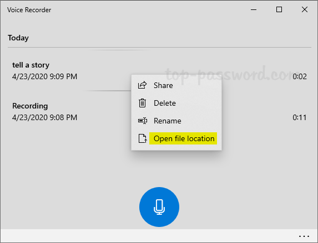Click the Rename text cursor icon

143,121
